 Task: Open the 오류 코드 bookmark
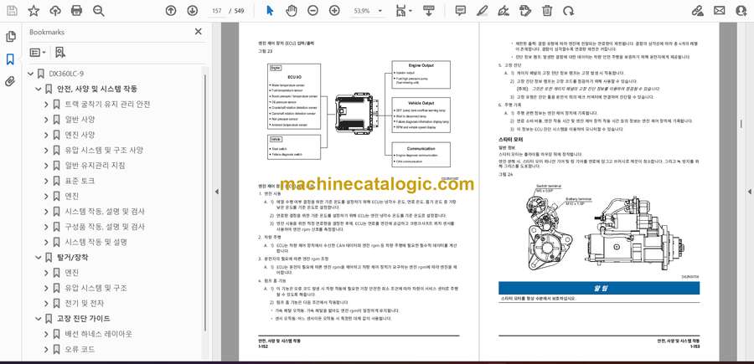[80, 349]
